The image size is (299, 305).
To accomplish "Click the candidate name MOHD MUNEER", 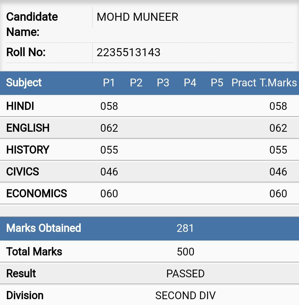I will 137,17.
